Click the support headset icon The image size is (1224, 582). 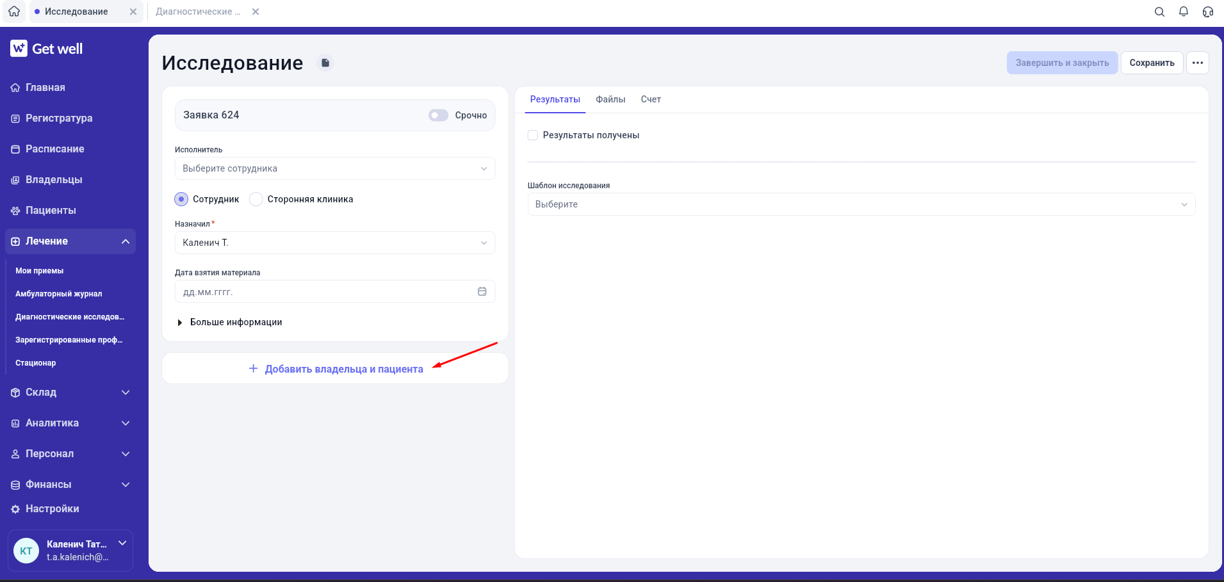[1208, 12]
